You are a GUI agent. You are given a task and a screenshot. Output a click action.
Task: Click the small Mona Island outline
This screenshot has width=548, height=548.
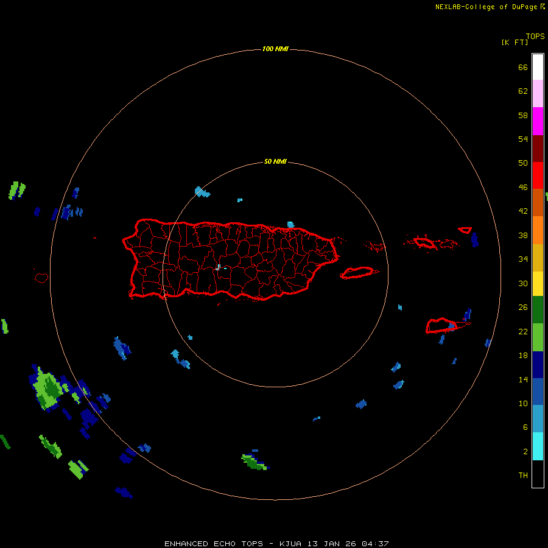[x=41, y=278]
